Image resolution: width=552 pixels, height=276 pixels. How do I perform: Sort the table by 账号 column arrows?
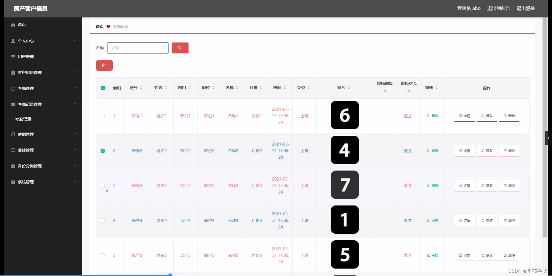pyautogui.click(x=141, y=88)
